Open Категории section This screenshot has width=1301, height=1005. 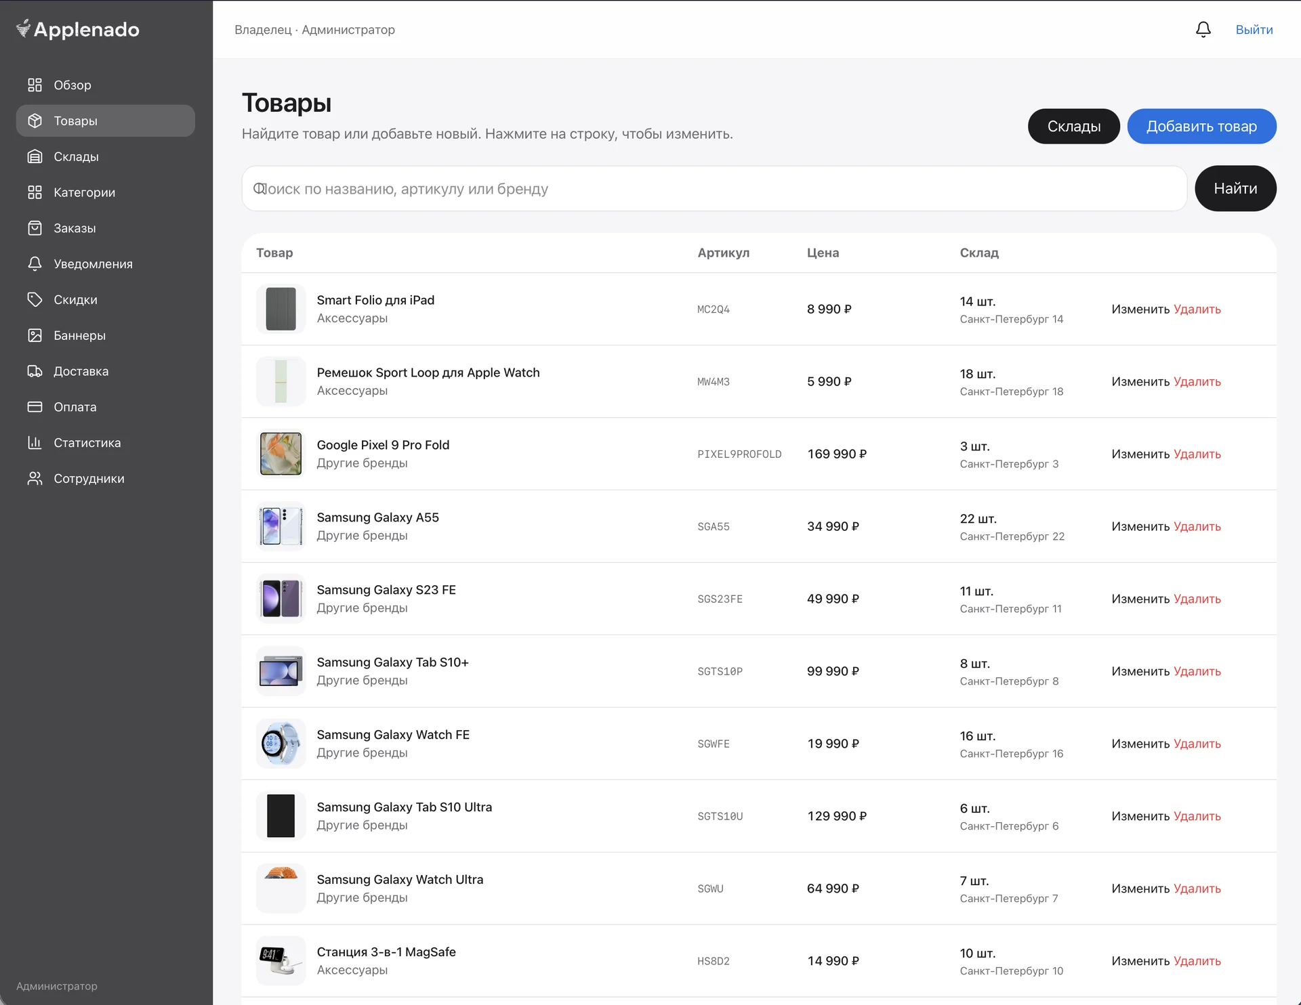click(105, 192)
